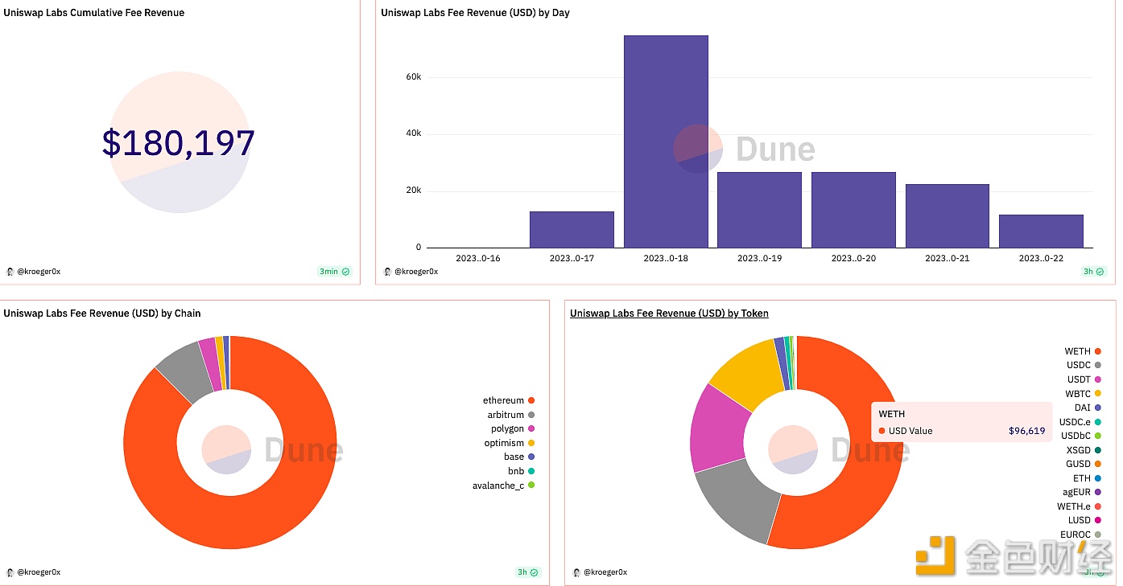Click the Uniswap Labs Fee Revenue by Chain title
The image size is (1123, 586).
(x=101, y=313)
